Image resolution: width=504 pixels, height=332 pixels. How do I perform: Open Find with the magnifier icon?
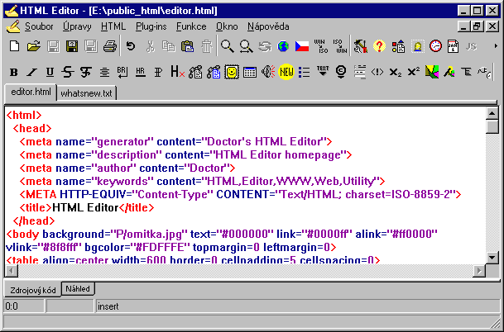[227, 46]
